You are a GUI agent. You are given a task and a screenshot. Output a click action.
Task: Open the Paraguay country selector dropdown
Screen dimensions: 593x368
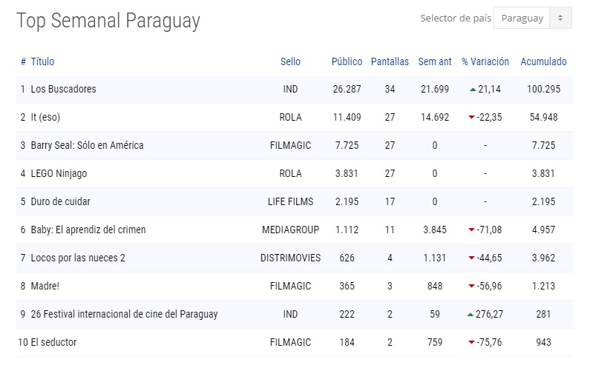(x=522, y=19)
